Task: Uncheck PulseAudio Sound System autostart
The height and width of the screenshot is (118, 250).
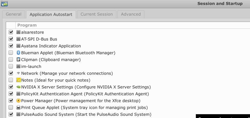Action: pyautogui.click(x=11, y=114)
